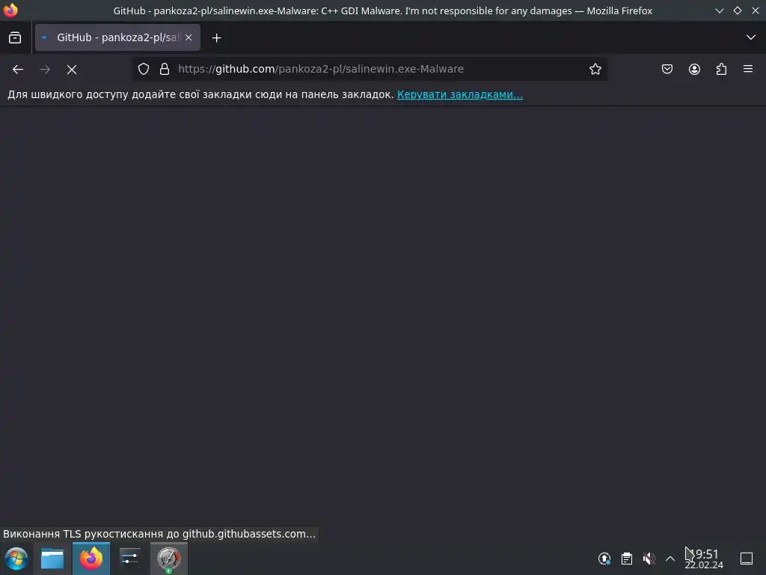Expand the list all tabs chevron
Image resolution: width=766 pixels, height=575 pixels.
[x=751, y=37]
